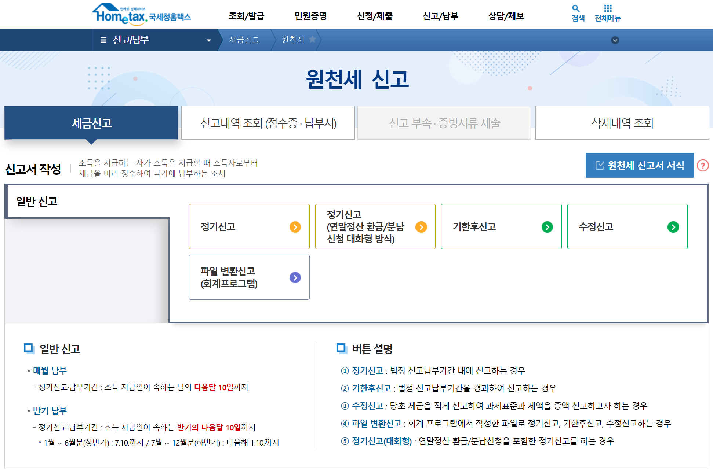The image size is (713, 473).
Task: Select the 일반 신고 side category
Action: coord(37,202)
